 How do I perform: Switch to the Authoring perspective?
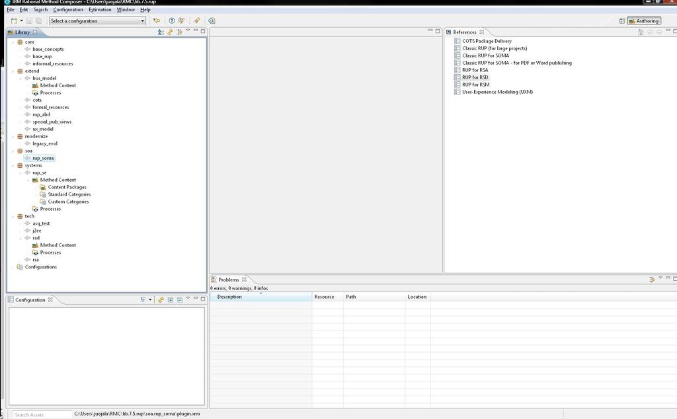pos(644,20)
